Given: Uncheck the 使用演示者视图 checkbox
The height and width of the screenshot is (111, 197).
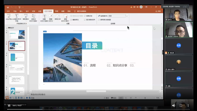Looking at the screenshot, I should pos(99,20).
